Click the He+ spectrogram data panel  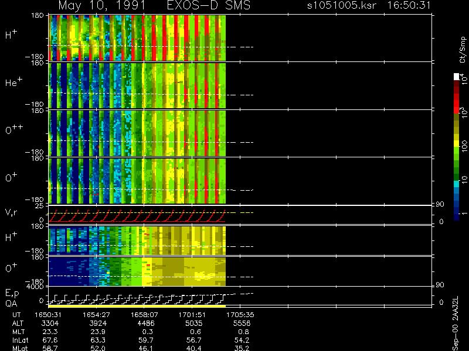tap(137, 85)
